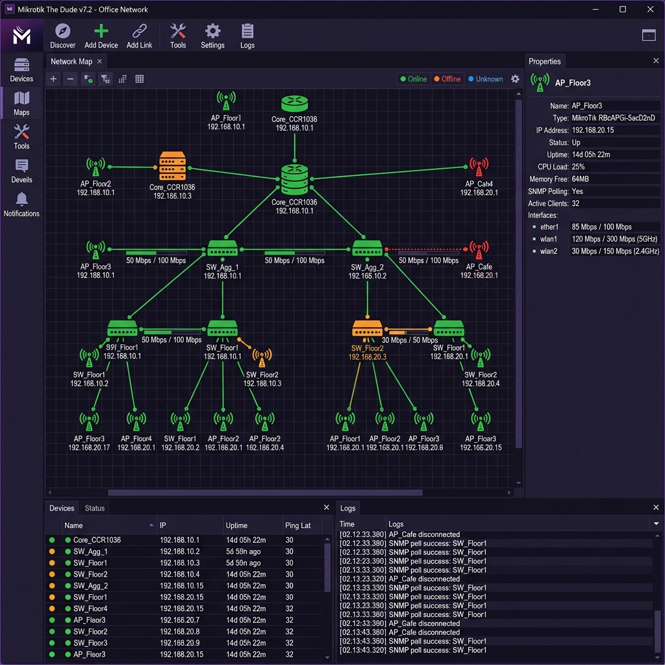Image resolution: width=665 pixels, height=665 pixels.
Task: Select the Properties panel tab
Action: pyautogui.click(x=545, y=62)
